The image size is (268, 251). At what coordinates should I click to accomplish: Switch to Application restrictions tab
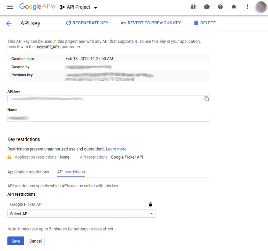point(28,172)
